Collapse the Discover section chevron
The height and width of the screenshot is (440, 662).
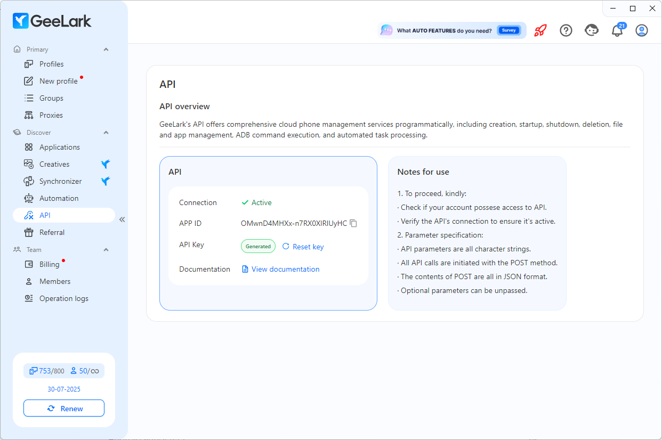coord(106,133)
